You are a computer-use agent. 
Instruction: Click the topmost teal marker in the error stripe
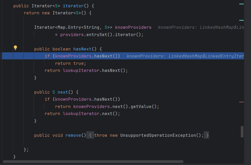click(241, 4)
